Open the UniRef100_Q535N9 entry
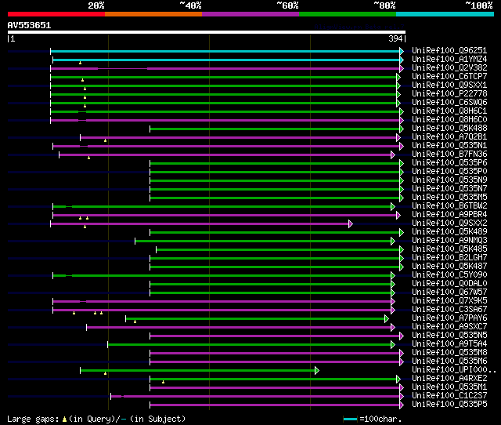This screenshot has height=425, width=501. [449, 180]
